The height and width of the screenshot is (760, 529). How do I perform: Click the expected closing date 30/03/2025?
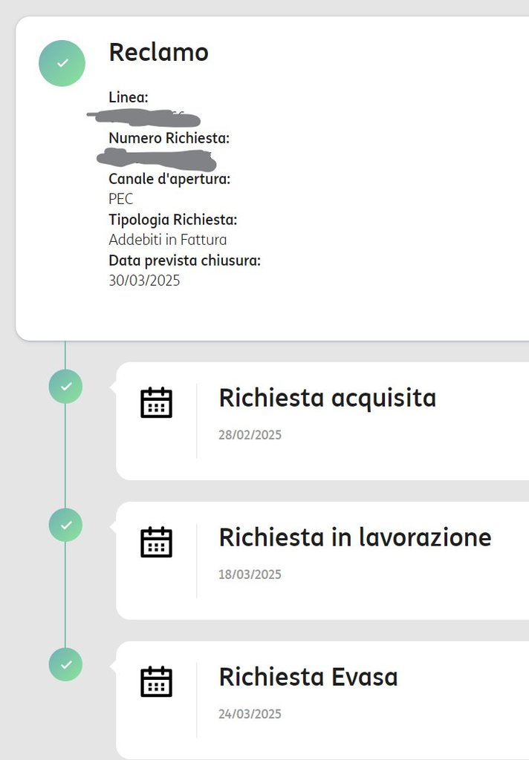[144, 281]
